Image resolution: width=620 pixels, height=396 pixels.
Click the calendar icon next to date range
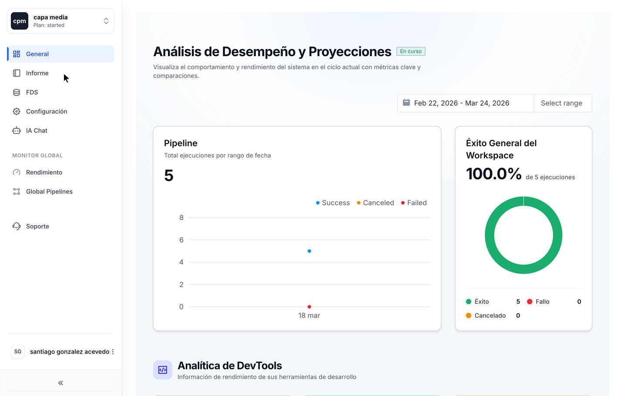[x=406, y=103]
